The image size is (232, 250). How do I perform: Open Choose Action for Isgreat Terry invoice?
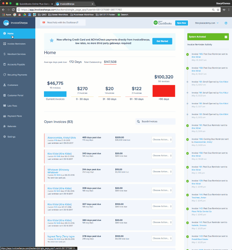click(x=162, y=238)
